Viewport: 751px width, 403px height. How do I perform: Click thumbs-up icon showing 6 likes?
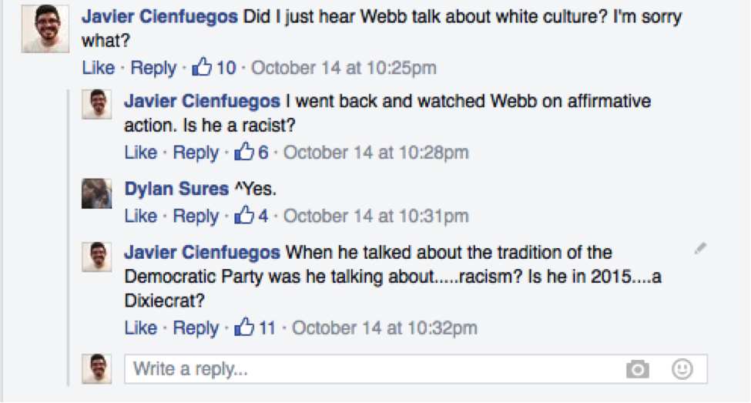tap(244, 152)
